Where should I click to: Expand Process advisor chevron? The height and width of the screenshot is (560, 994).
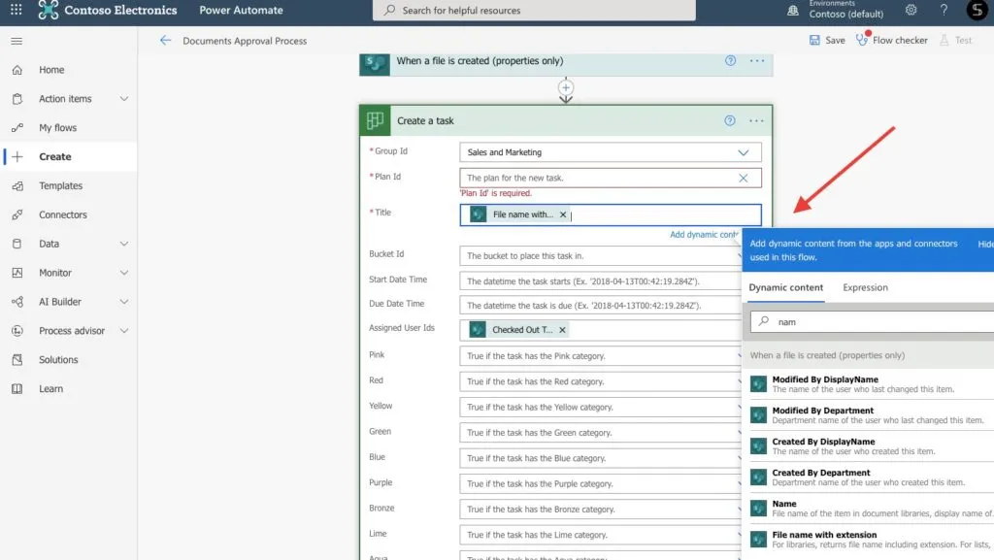point(124,331)
